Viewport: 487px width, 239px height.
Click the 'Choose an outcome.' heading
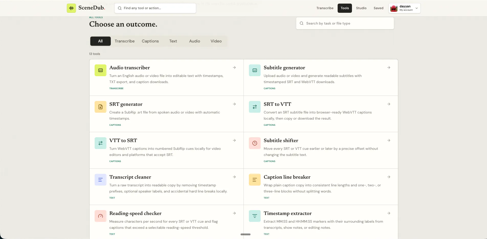tap(123, 24)
